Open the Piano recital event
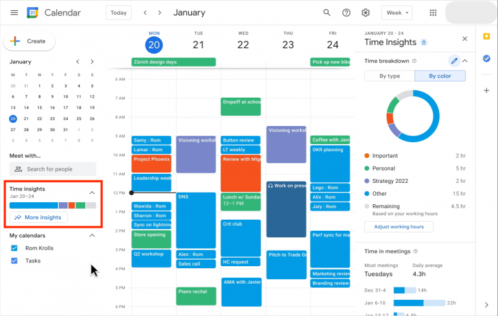Image resolution: width=498 pixels, height=316 pixels. click(196, 297)
